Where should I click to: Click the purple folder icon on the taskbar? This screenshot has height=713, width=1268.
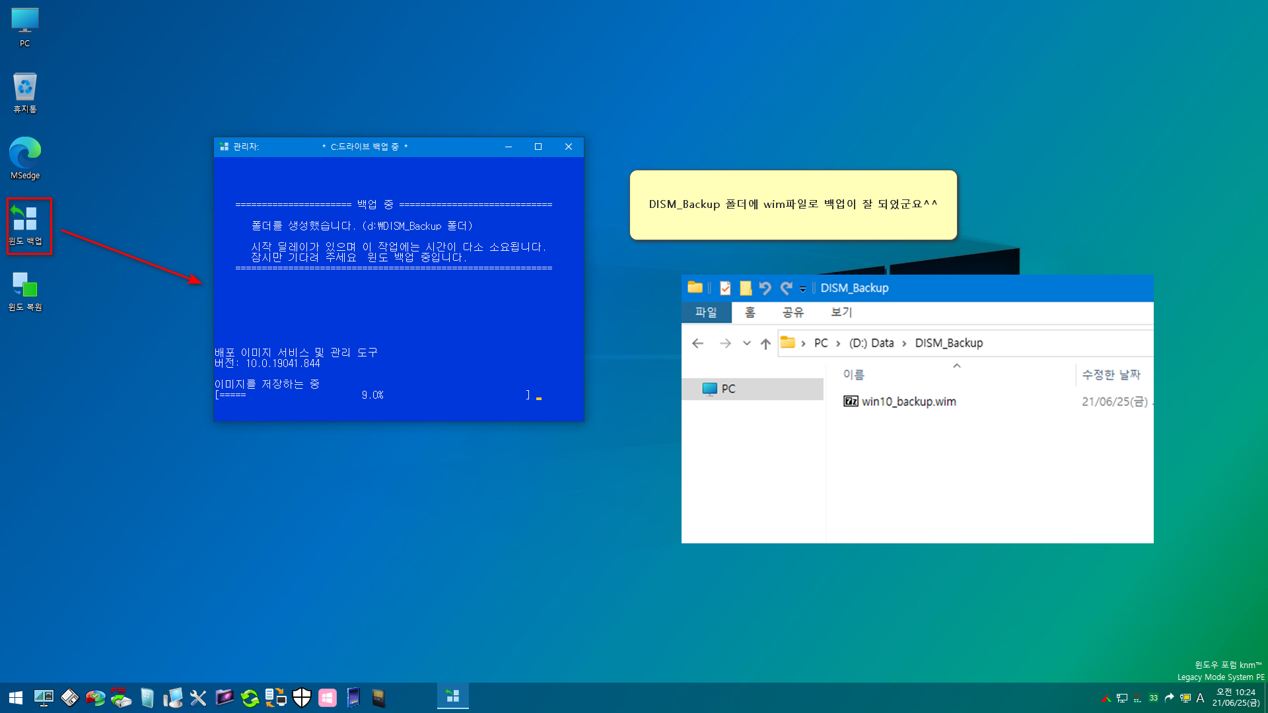(225, 697)
